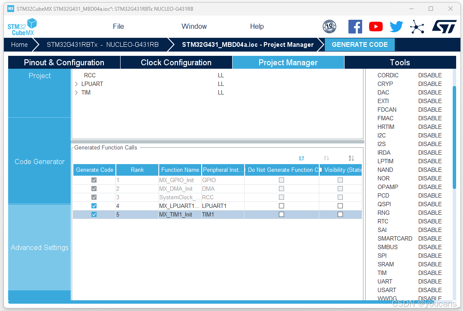Click the FDCAN DISABLE entry
The height and width of the screenshot is (311, 463).
tap(409, 110)
